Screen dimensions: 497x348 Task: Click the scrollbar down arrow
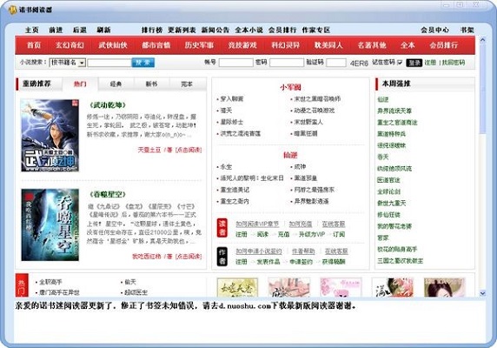point(483,293)
